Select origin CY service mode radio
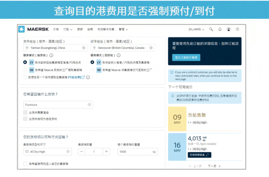Screen dimensions: 269x177 25,62
